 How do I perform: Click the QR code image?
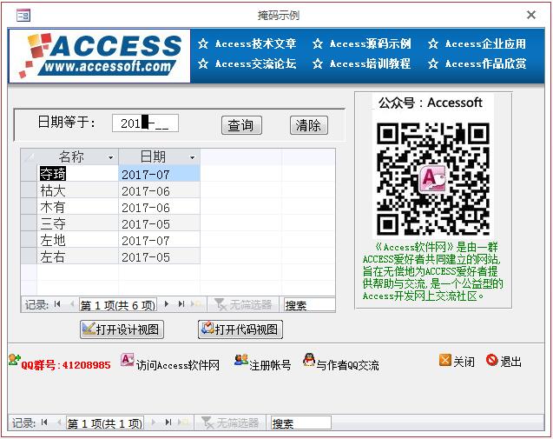[x=432, y=179]
